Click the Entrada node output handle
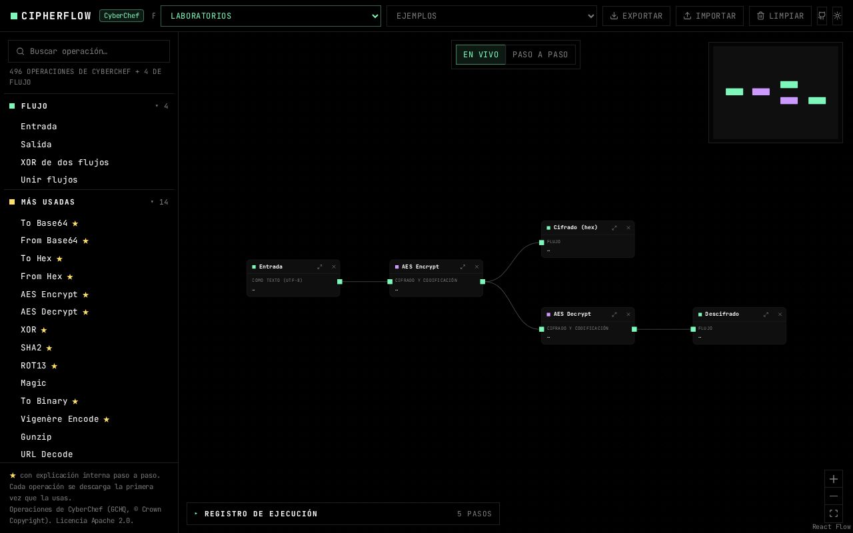 click(x=340, y=282)
